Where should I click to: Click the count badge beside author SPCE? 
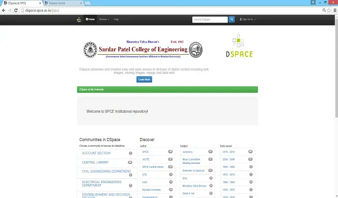(x=170, y=151)
